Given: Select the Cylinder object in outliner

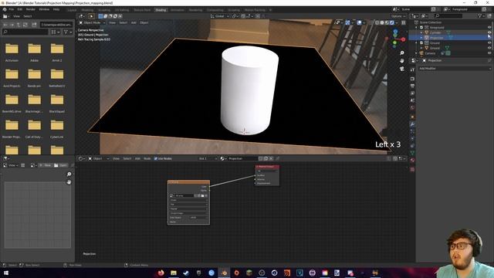Looking at the screenshot, I should click(x=435, y=32).
